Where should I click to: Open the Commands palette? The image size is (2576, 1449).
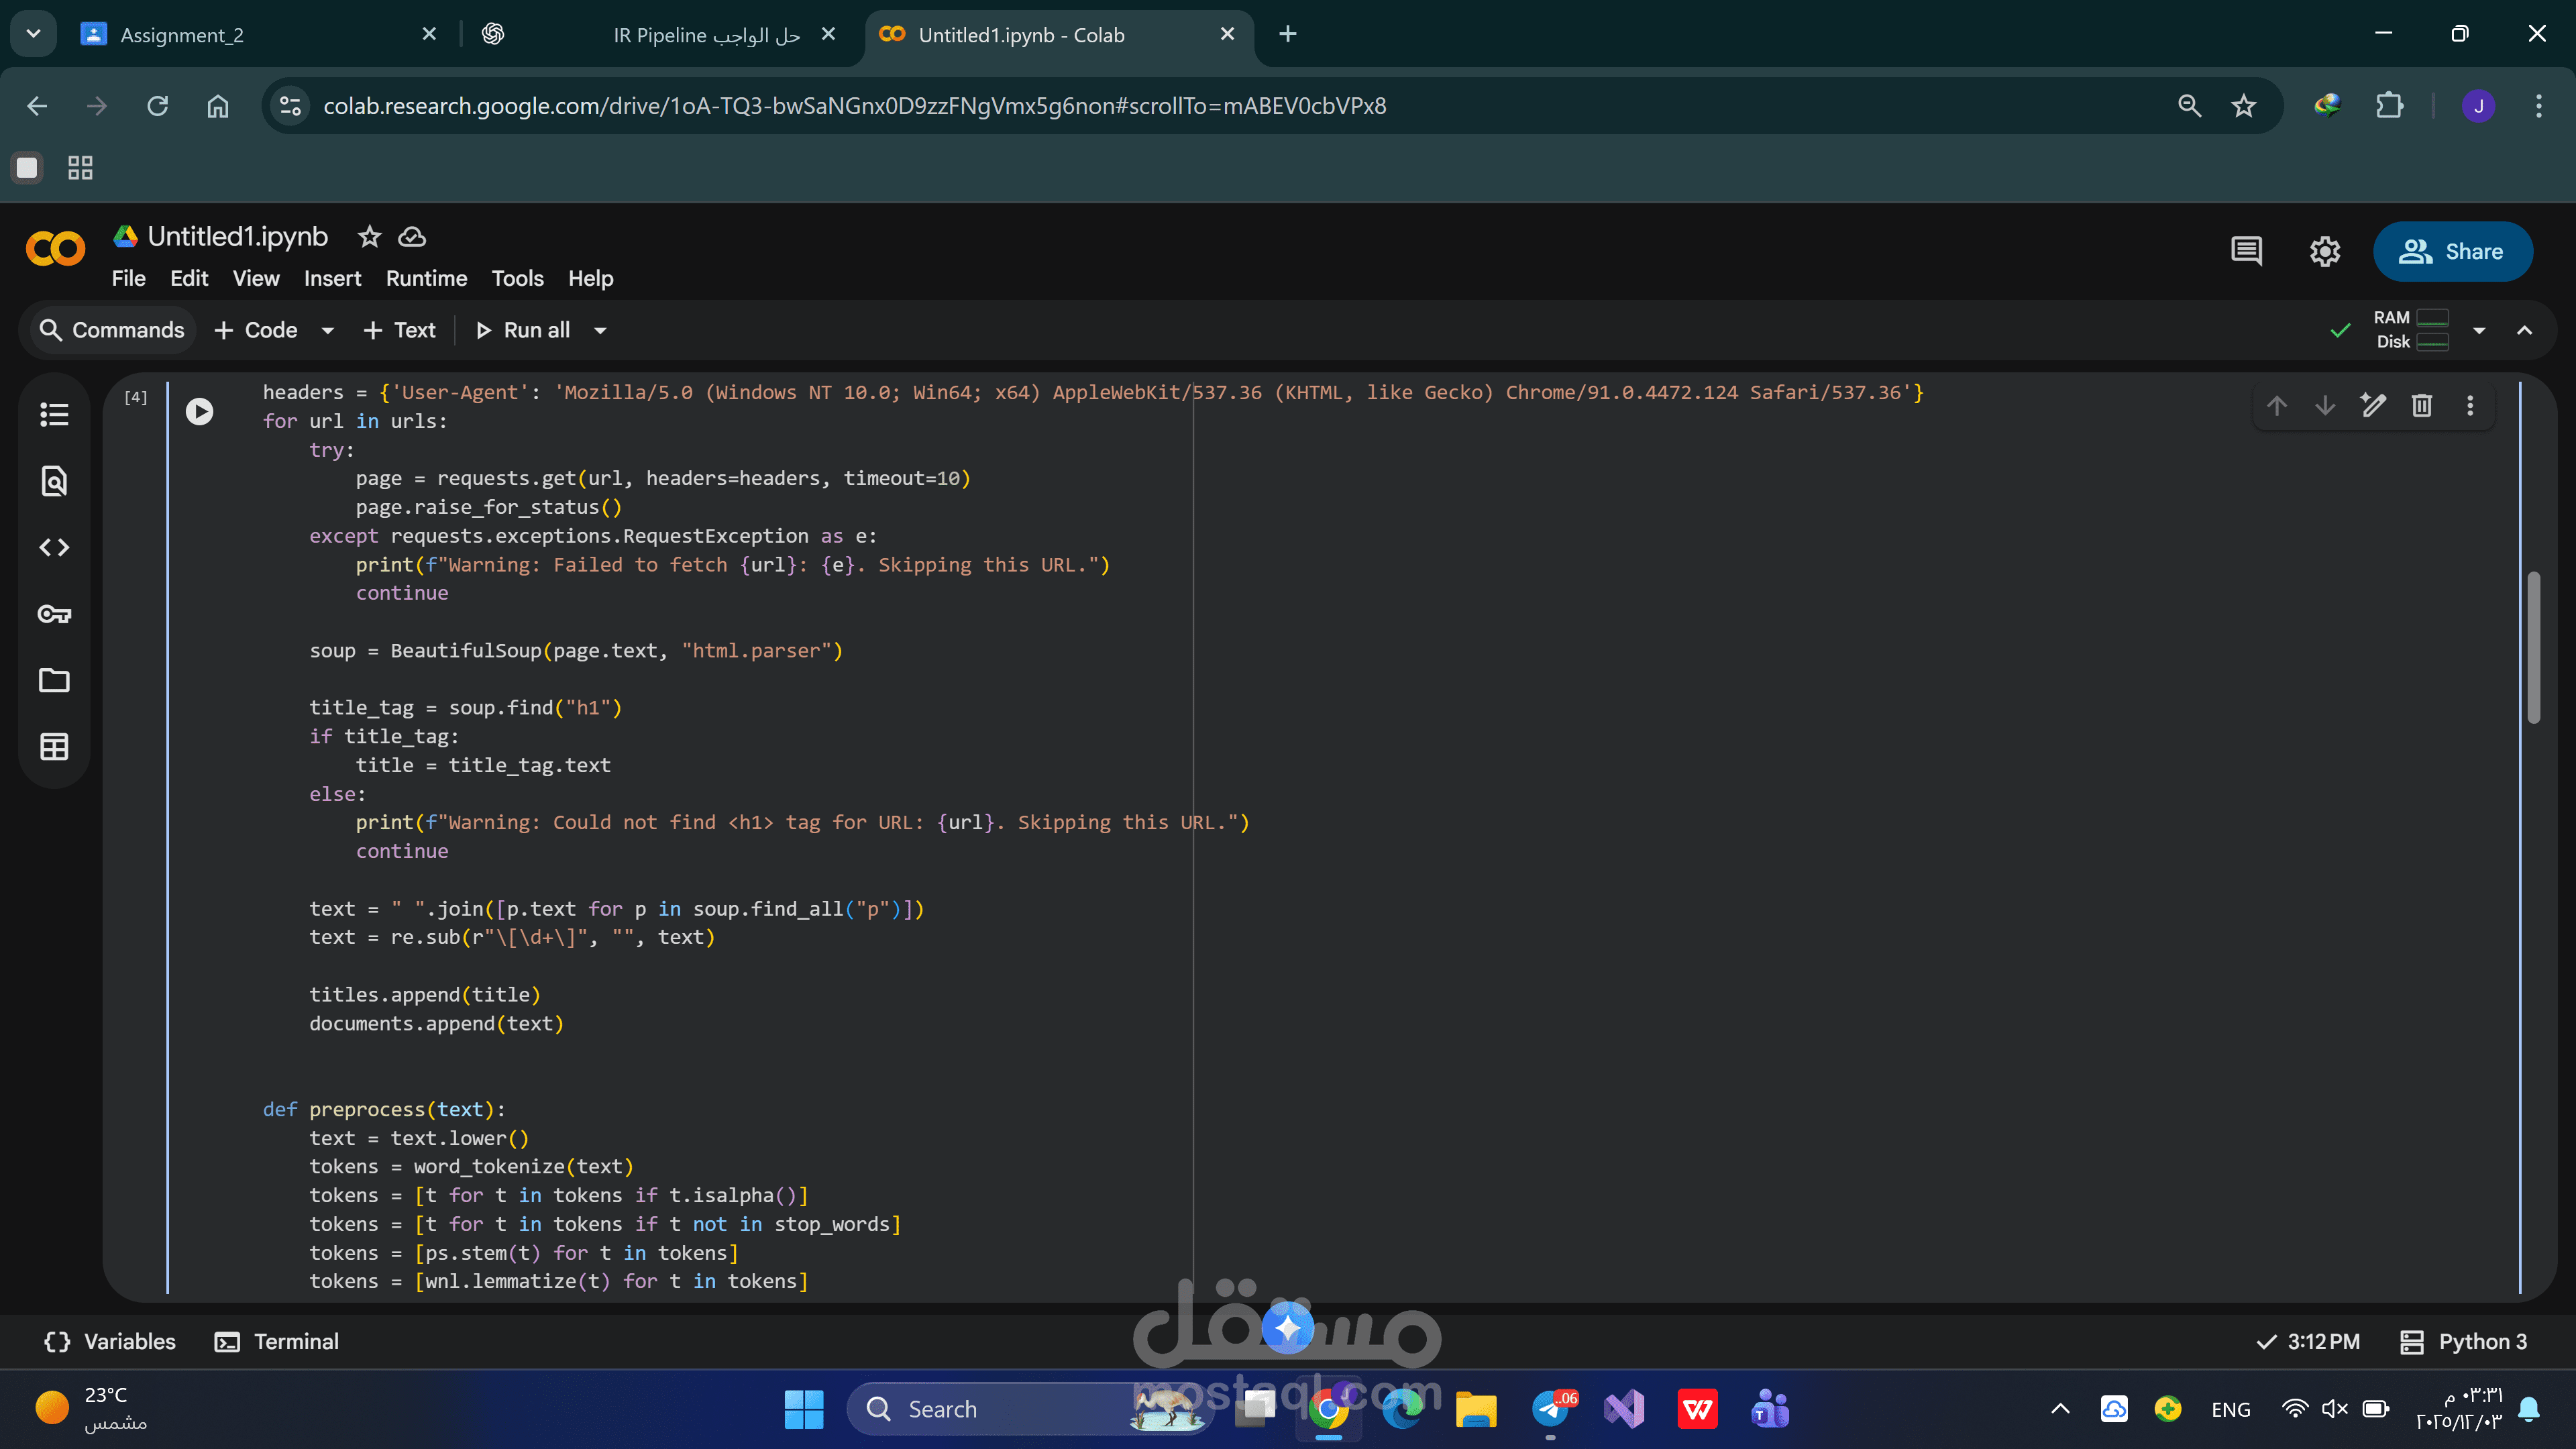[x=112, y=330]
